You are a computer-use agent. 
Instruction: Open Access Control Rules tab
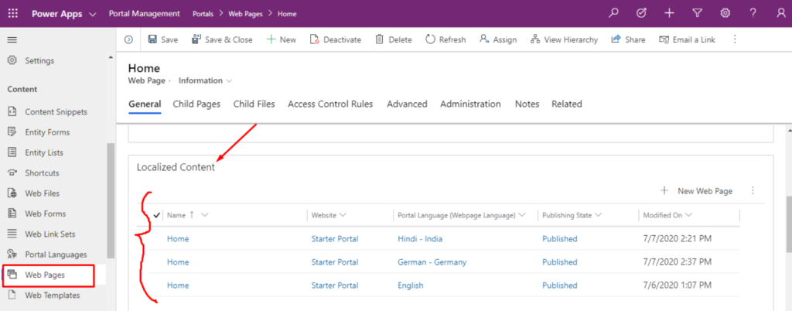330,104
